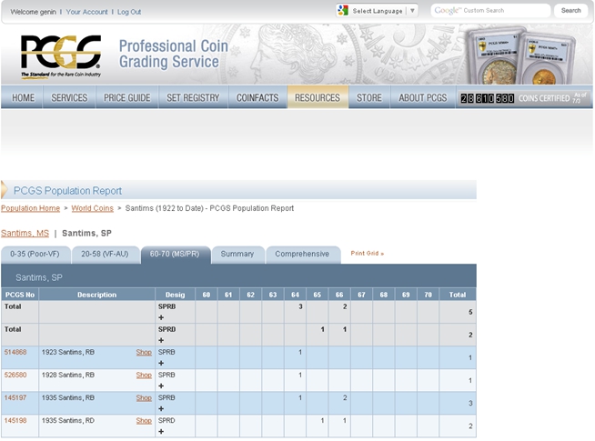Viewport: 595px width, 441px height.
Task: Open Your Account link
Action: pyautogui.click(x=87, y=12)
